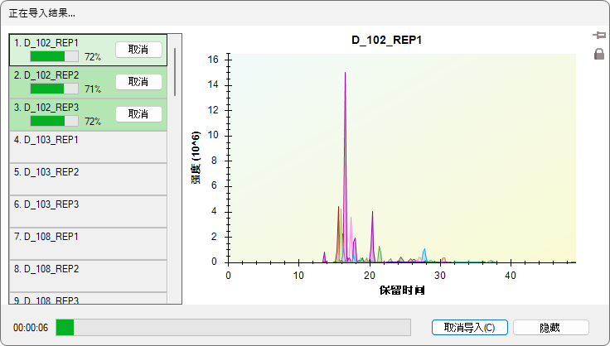Cancel the D_102_REP2 file import
This screenshot has width=610, height=346.
[138, 81]
